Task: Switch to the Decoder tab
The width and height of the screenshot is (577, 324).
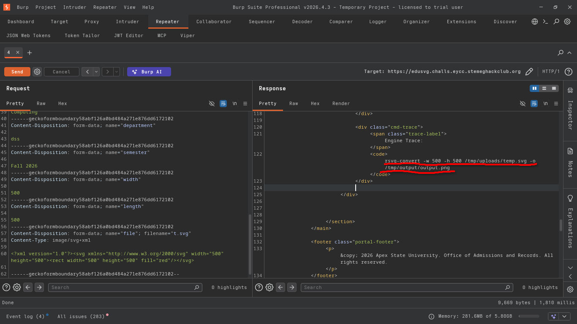Action: pyautogui.click(x=302, y=22)
